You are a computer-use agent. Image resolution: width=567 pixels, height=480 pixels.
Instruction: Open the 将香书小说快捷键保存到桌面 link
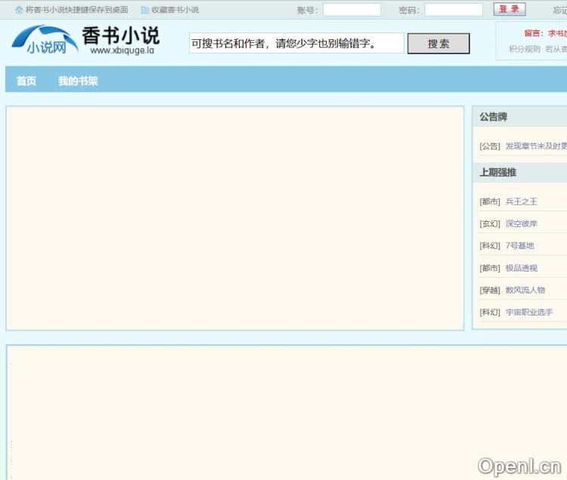pos(76,10)
